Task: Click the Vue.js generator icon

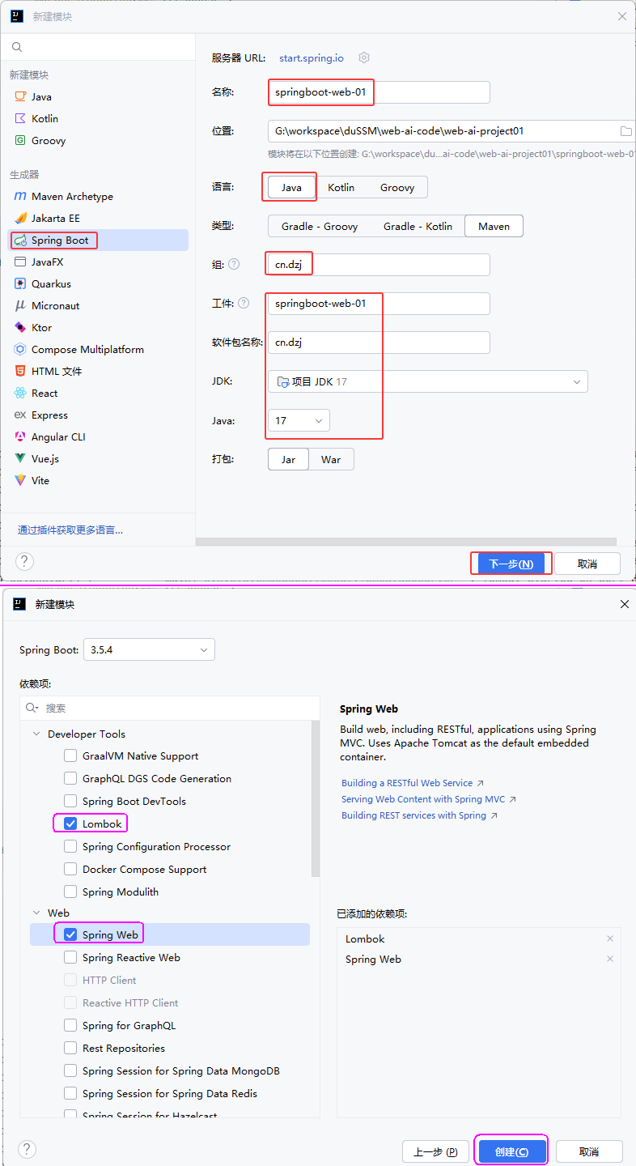Action: coord(20,459)
